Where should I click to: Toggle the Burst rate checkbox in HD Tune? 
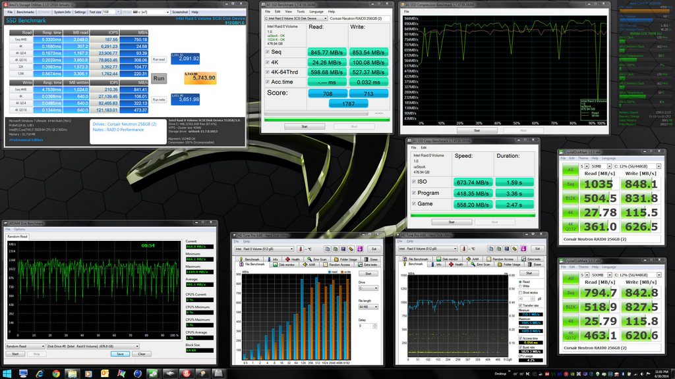(521, 347)
